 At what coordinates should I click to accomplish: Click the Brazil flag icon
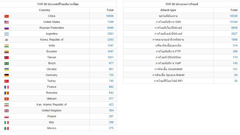[7, 63]
